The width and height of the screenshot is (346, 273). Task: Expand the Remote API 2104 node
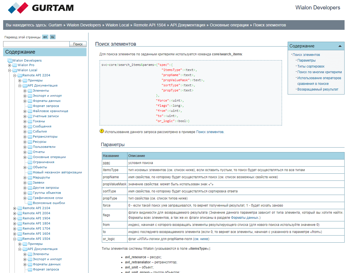click(15, 208)
